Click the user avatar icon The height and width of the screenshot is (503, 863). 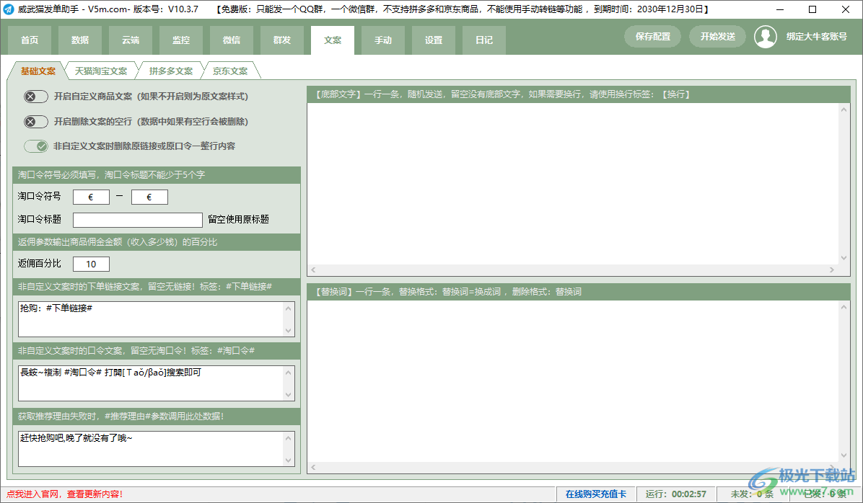pyautogui.click(x=765, y=37)
